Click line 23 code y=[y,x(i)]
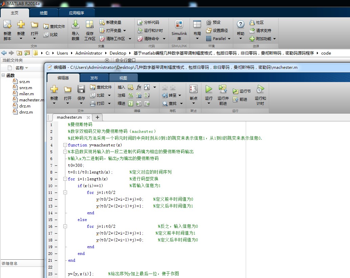The width and height of the screenshot is (350, 278). click(x=81, y=274)
